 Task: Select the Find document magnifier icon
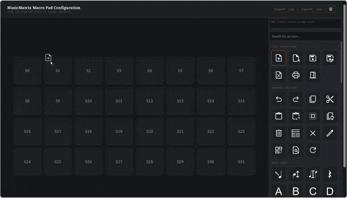(296, 150)
